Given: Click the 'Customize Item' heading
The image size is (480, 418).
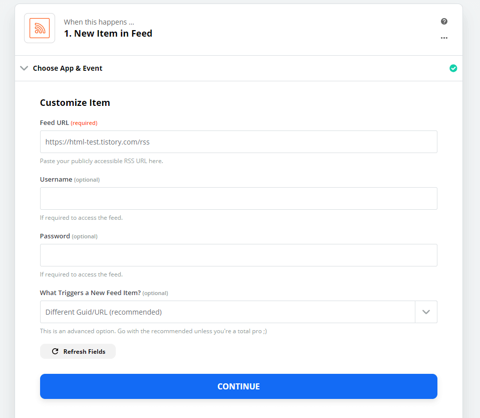Looking at the screenshot, I should click(x=75, y=103).
